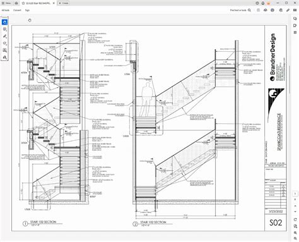The height and width of the screenshot is (242, 299).
Task: Open the text recognition tool in quick toolbar
Action: tap(5, 50)
